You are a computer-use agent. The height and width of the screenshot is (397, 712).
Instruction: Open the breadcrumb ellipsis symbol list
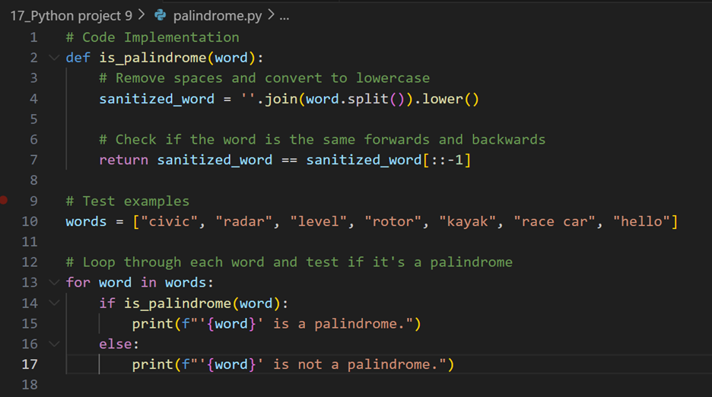tap(284, 17)
